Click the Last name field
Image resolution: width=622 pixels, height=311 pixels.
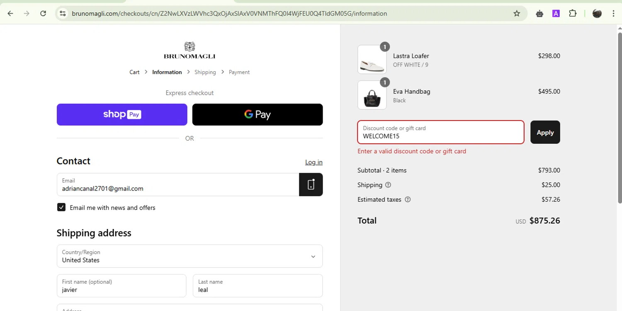258,286
